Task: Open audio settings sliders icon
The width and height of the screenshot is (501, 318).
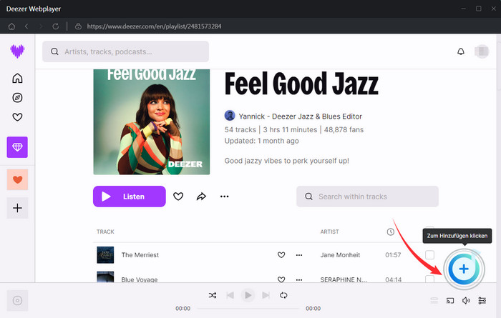Action: click(x=482, y=300)
